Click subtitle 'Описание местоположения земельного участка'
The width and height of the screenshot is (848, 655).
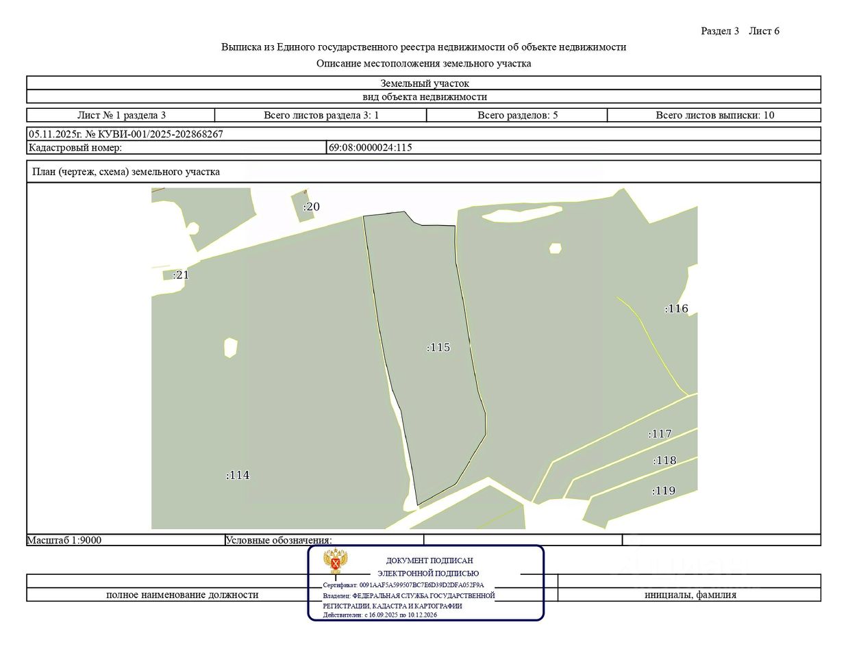423,64
